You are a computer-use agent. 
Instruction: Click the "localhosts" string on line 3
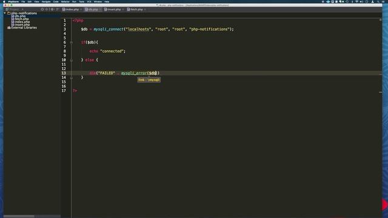[138, 29]
